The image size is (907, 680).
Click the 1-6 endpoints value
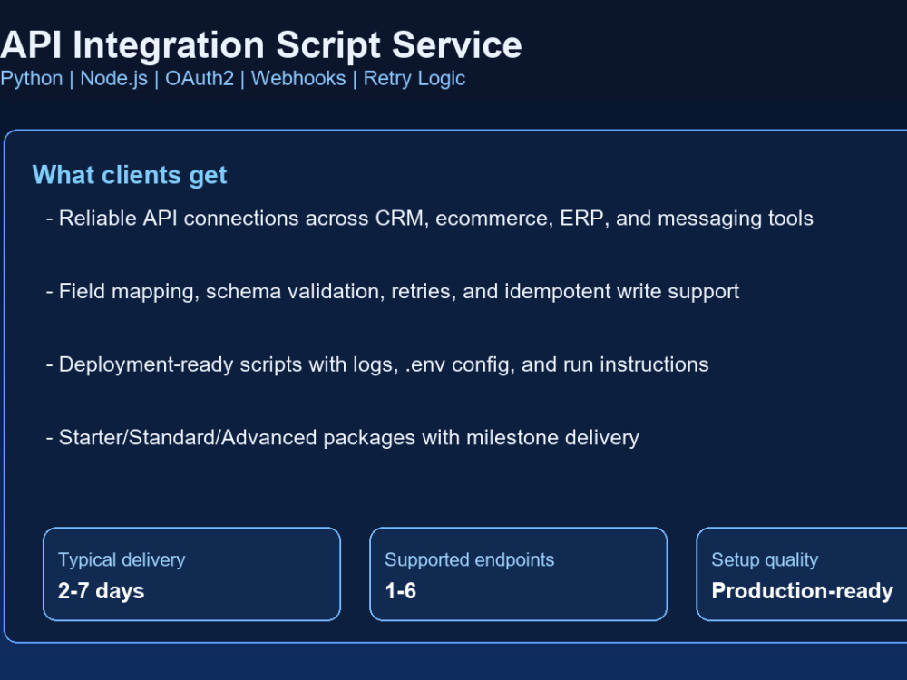click(x=401, y=591)
